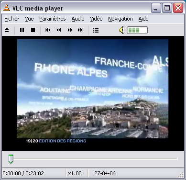Open the playlist with the list icon

96,30
